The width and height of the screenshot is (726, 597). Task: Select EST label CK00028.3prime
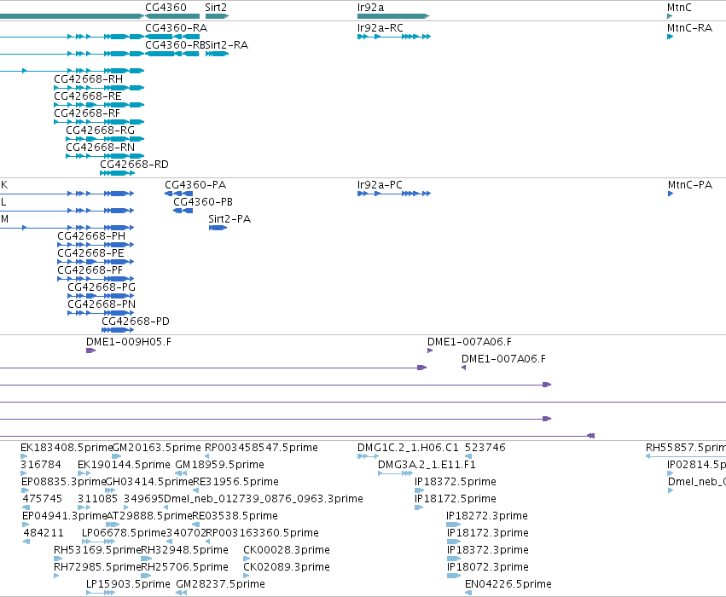[x=287, y=550]
